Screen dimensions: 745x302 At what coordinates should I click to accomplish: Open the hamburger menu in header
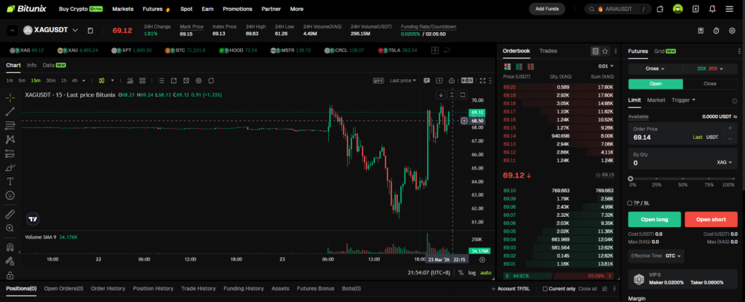[729, 9]
